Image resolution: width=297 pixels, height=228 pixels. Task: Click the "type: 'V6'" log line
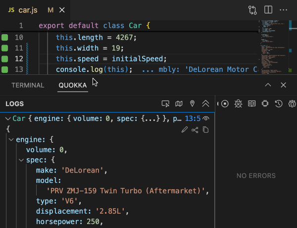point(59,201)
